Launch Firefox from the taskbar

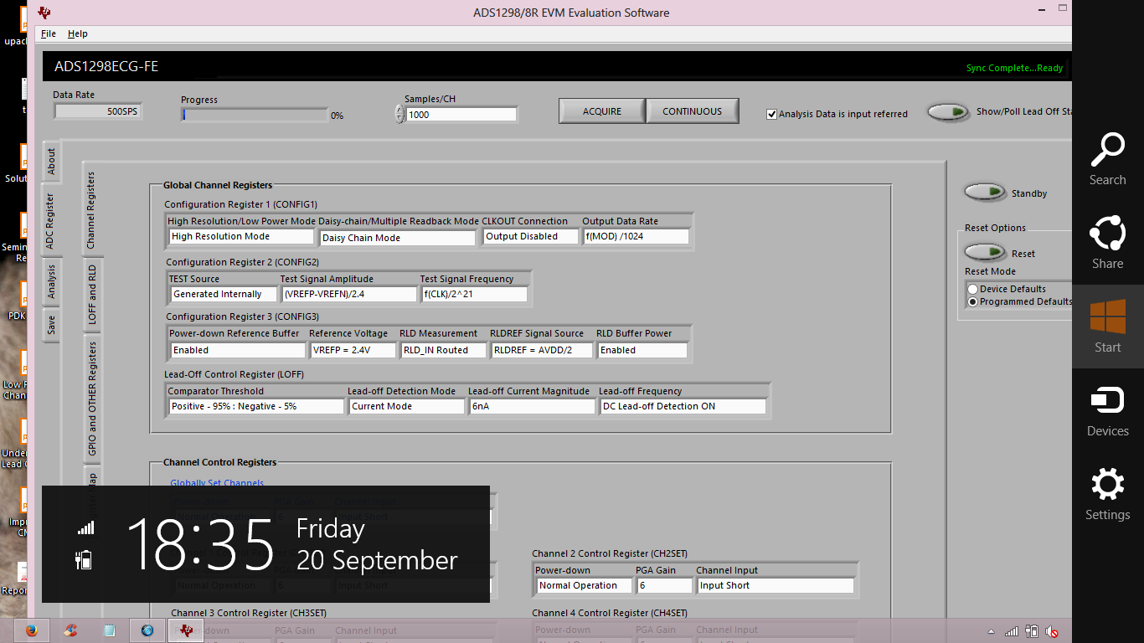click(x=32, y=630)
